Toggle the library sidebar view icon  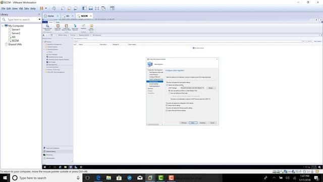tap(84, 9)
